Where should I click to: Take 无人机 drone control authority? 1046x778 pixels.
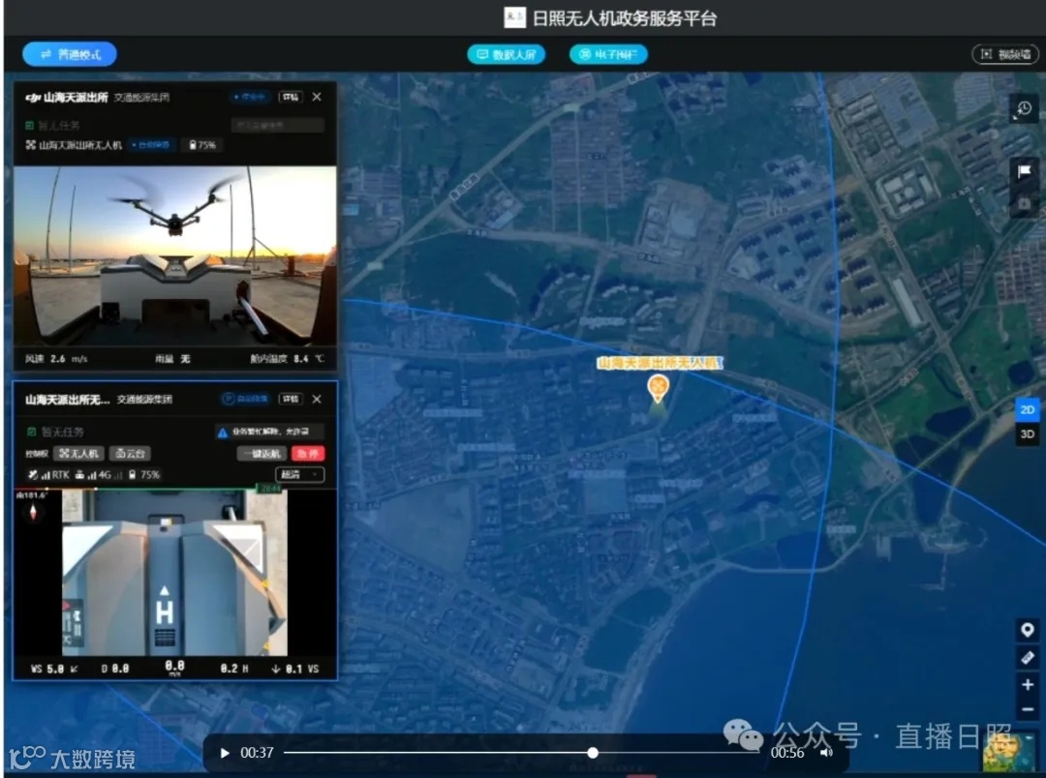coord(78,453)
